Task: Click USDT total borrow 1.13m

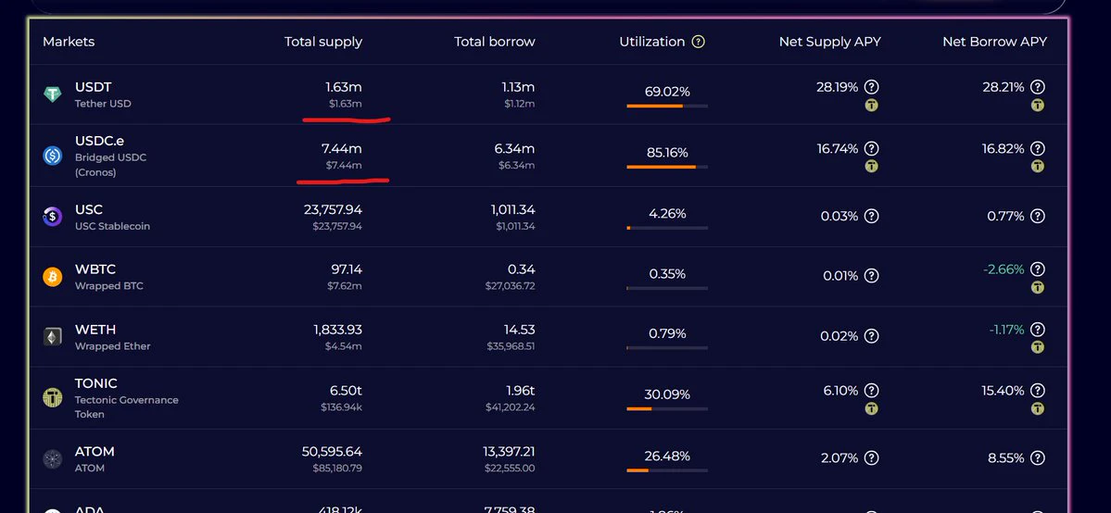Action: [x=518, y=87]
